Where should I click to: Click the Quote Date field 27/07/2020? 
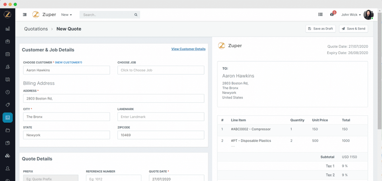click(177, 178)
